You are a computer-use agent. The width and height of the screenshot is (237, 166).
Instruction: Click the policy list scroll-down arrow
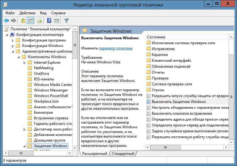pyautogui.click(x=231, y=142)
